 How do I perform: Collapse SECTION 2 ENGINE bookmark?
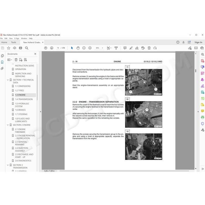coord(8,125)
